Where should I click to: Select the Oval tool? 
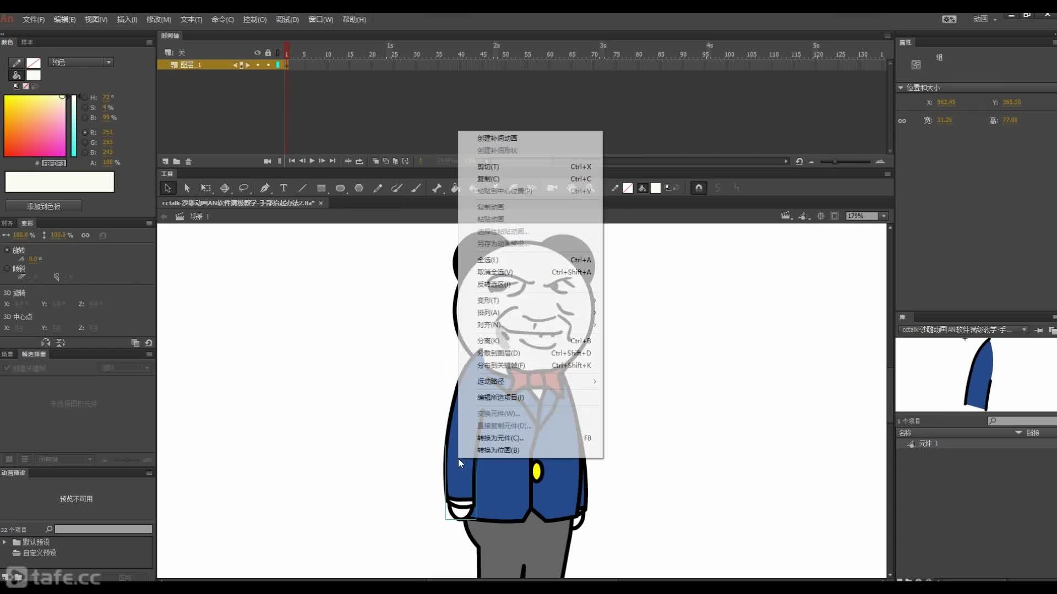[340, 188]
